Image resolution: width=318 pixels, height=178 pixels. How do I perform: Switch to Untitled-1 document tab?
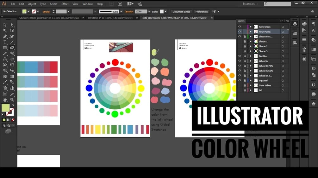[110, 18]
